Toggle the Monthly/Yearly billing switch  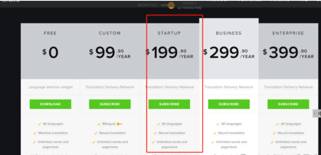[x=168, y=5]
